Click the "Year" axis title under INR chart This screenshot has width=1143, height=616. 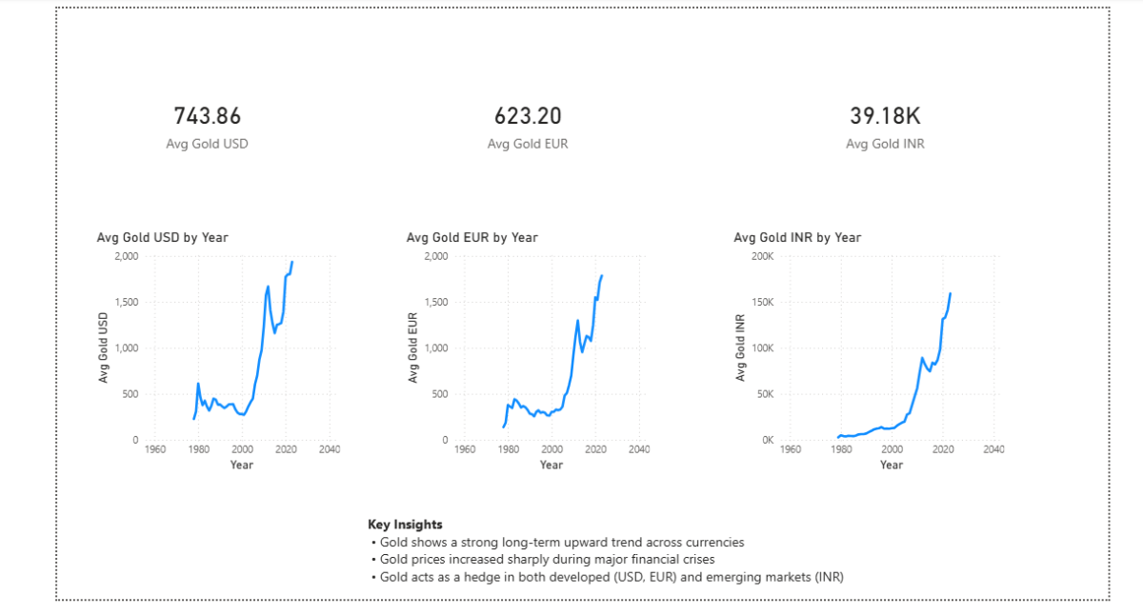coord(892,465)
